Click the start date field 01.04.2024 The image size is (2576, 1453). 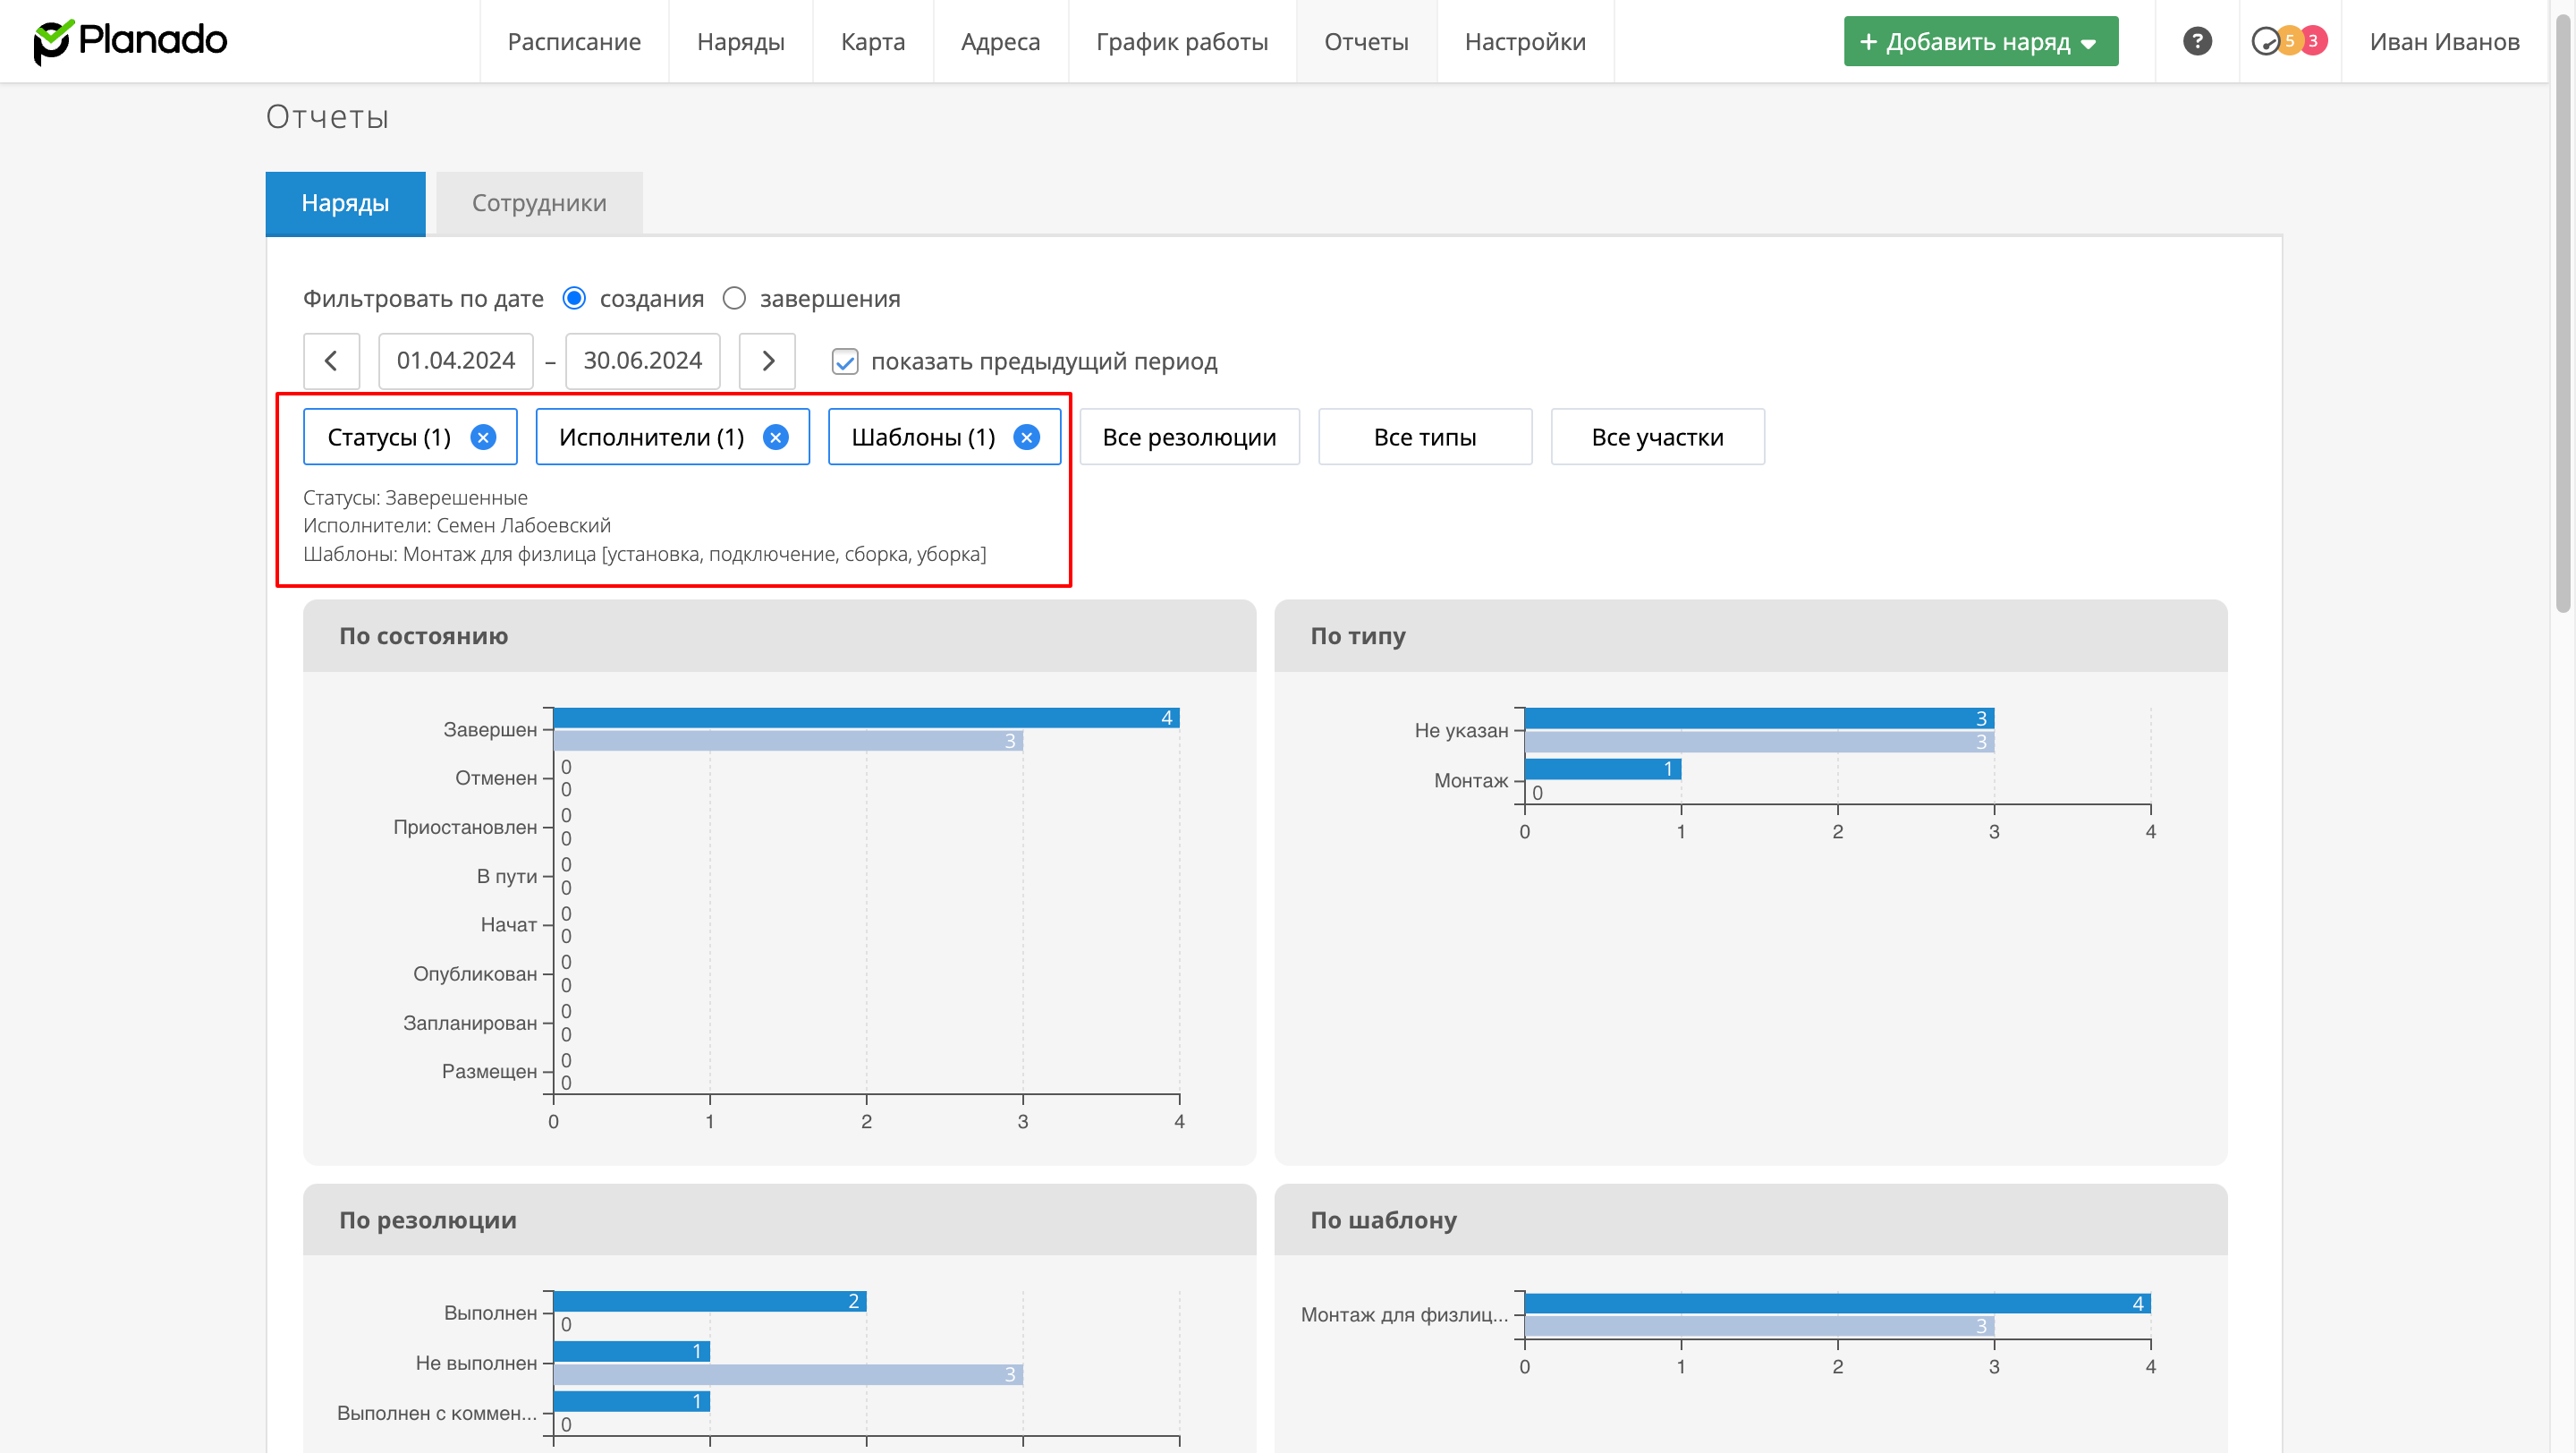coord(455,361)
